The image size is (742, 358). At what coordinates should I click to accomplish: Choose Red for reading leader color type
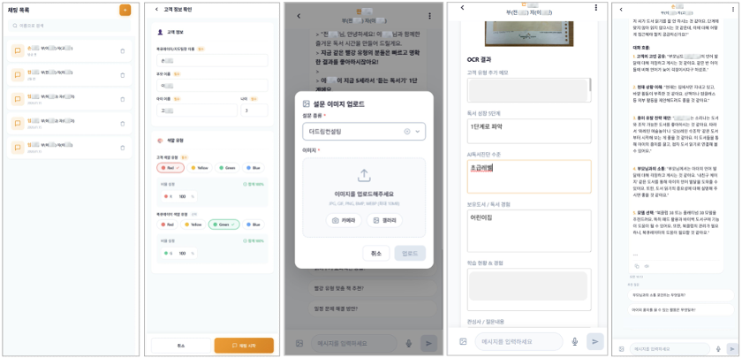pos(167,225)
